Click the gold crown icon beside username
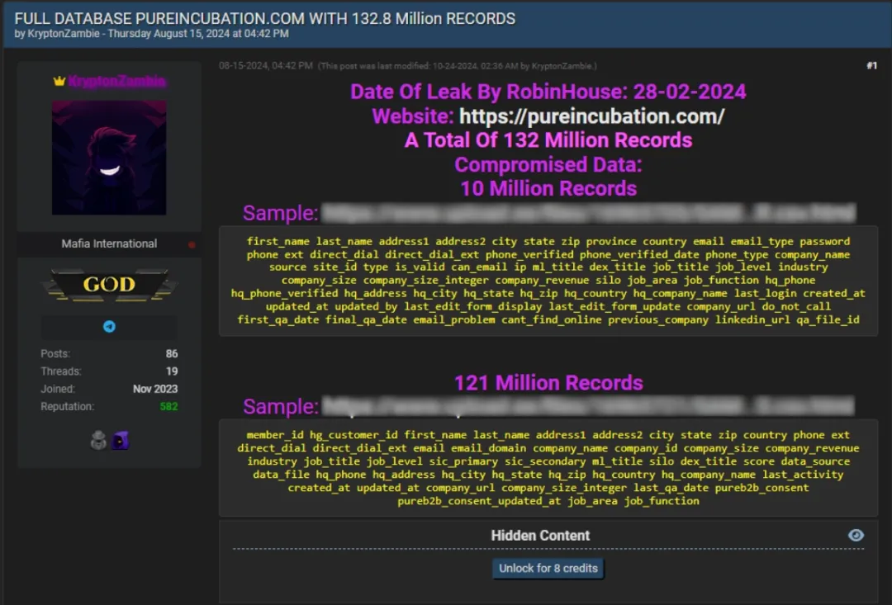Image resolution: width=892 pixels, height=605 pixels. [x=59, y=82]
